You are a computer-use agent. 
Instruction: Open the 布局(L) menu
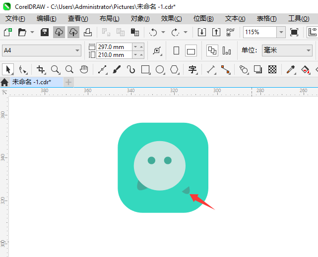pyautogui.click(x=109, y=19)
